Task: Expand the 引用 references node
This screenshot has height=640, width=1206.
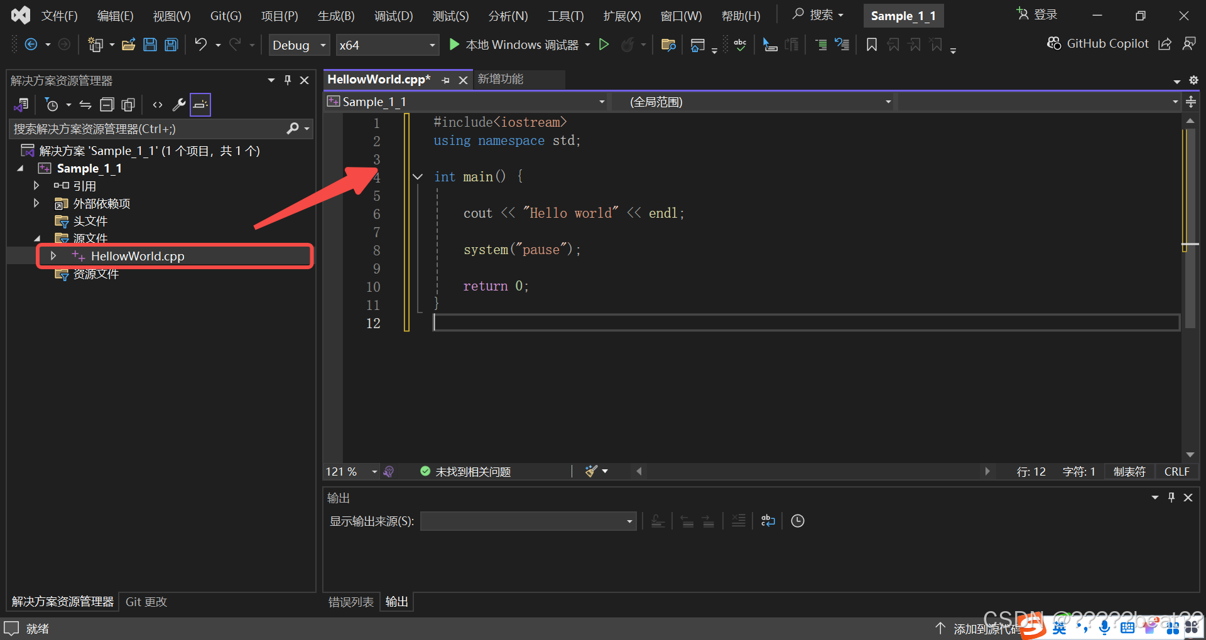Action: click(x=36, y=186)
